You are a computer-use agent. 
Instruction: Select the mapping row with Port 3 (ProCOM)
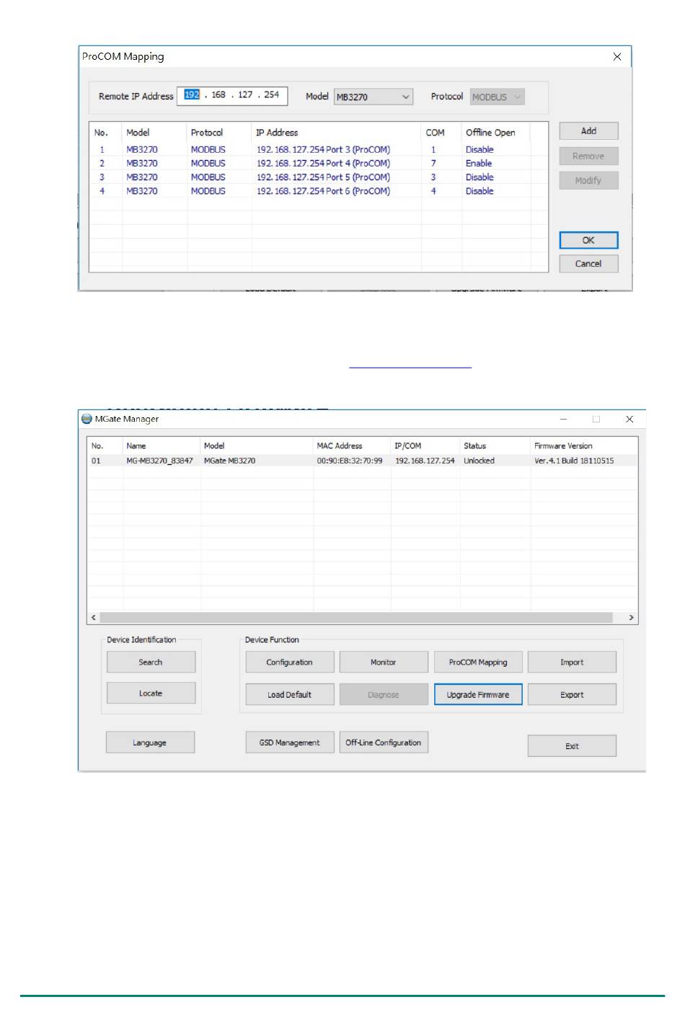[318, 150]
